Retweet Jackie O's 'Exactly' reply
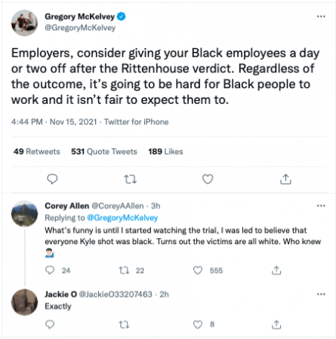 (124, 325)
